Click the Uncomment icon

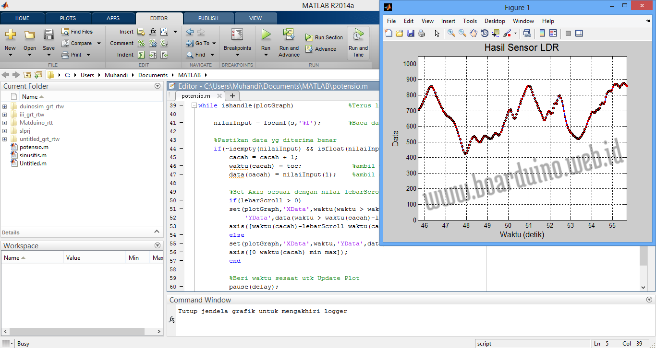tap(153, 43)
